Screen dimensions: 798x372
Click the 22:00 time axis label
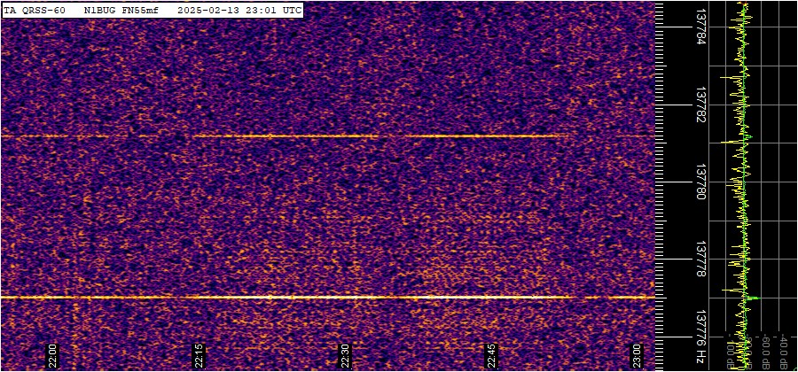(53, 355)
